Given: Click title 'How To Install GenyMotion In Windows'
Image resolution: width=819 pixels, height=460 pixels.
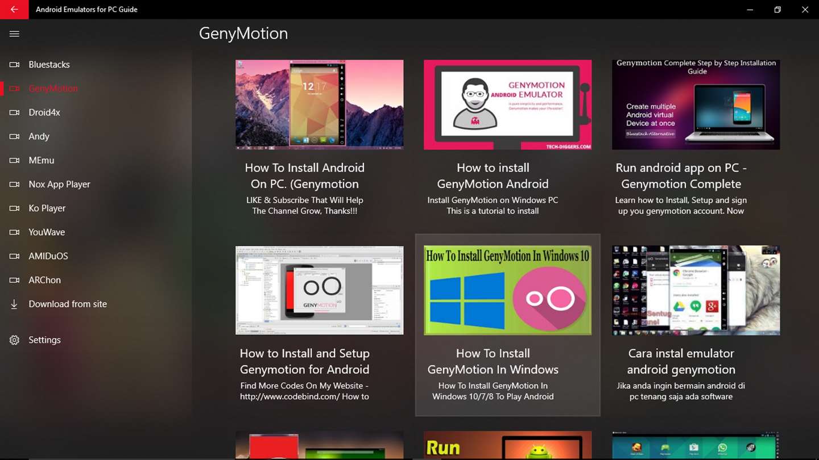Looking at the screenshot, I should (x=493, y=361).
